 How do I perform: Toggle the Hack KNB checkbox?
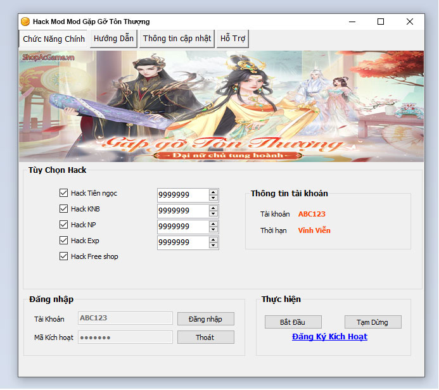[63, 209]
